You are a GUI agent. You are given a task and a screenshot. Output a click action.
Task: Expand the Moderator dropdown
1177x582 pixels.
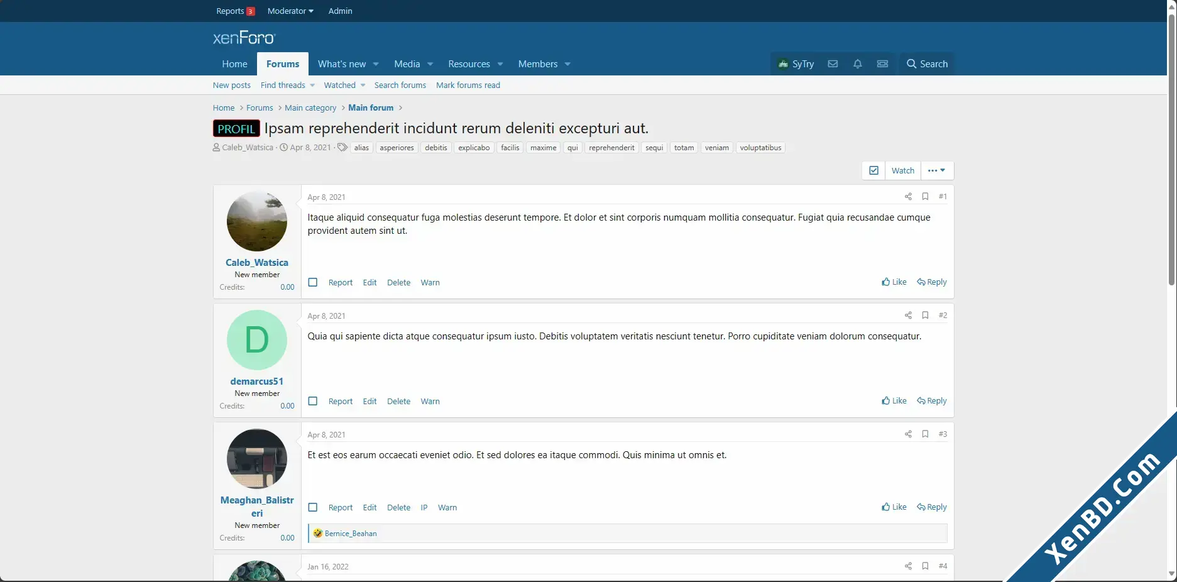pos(290,11)
